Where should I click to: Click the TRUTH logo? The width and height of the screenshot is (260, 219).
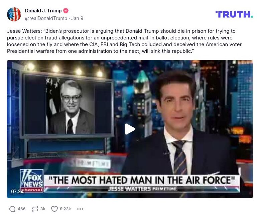[x=234, y=14]
